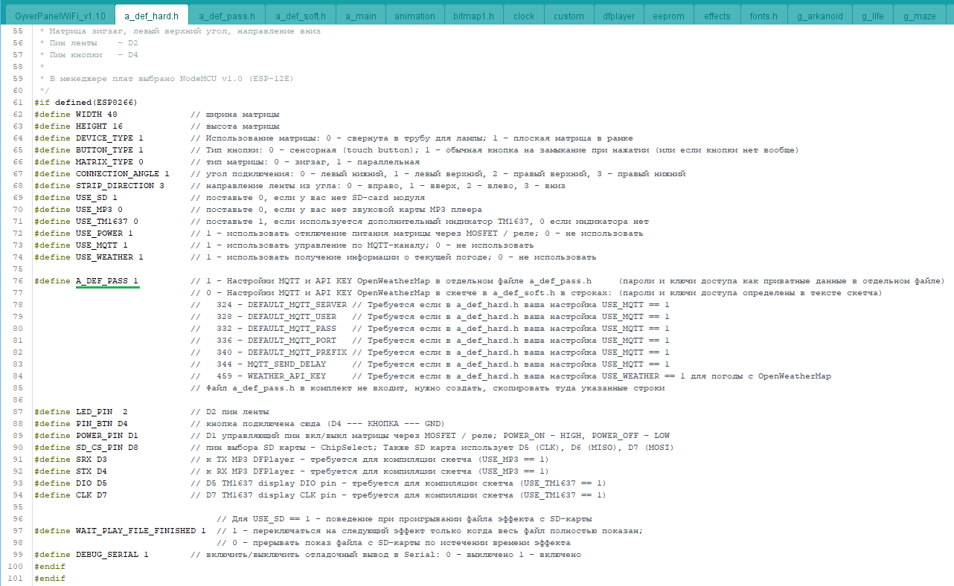This screenshot has height=586, width=954.
Task: Click '#if defined(ESP8266)' line
Action: 86,103
